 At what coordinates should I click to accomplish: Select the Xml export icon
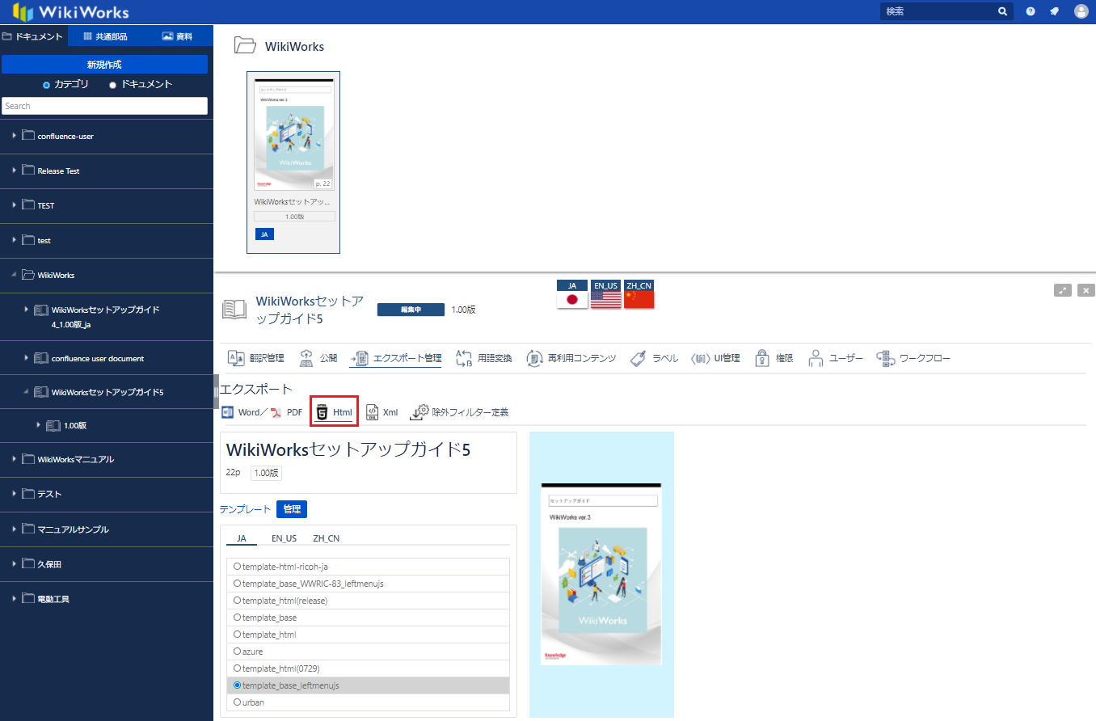click(373, 412)
